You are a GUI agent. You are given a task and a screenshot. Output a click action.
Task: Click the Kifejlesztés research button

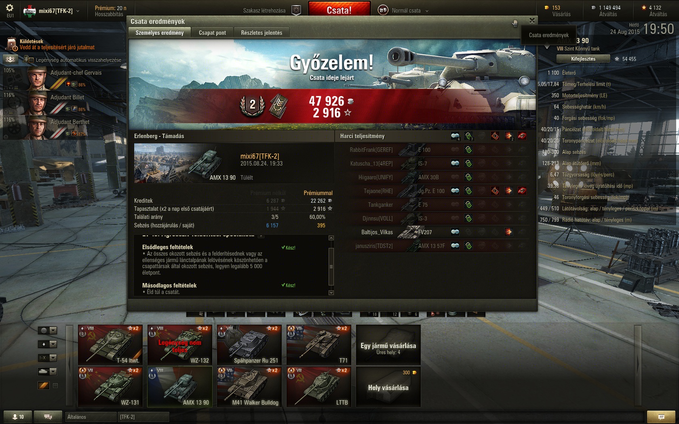click(x=583, y=59)
